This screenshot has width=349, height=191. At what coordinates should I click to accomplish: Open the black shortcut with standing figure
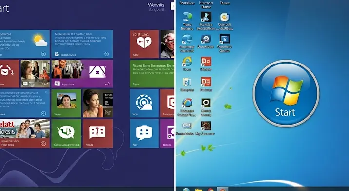(x=206, y=21)
